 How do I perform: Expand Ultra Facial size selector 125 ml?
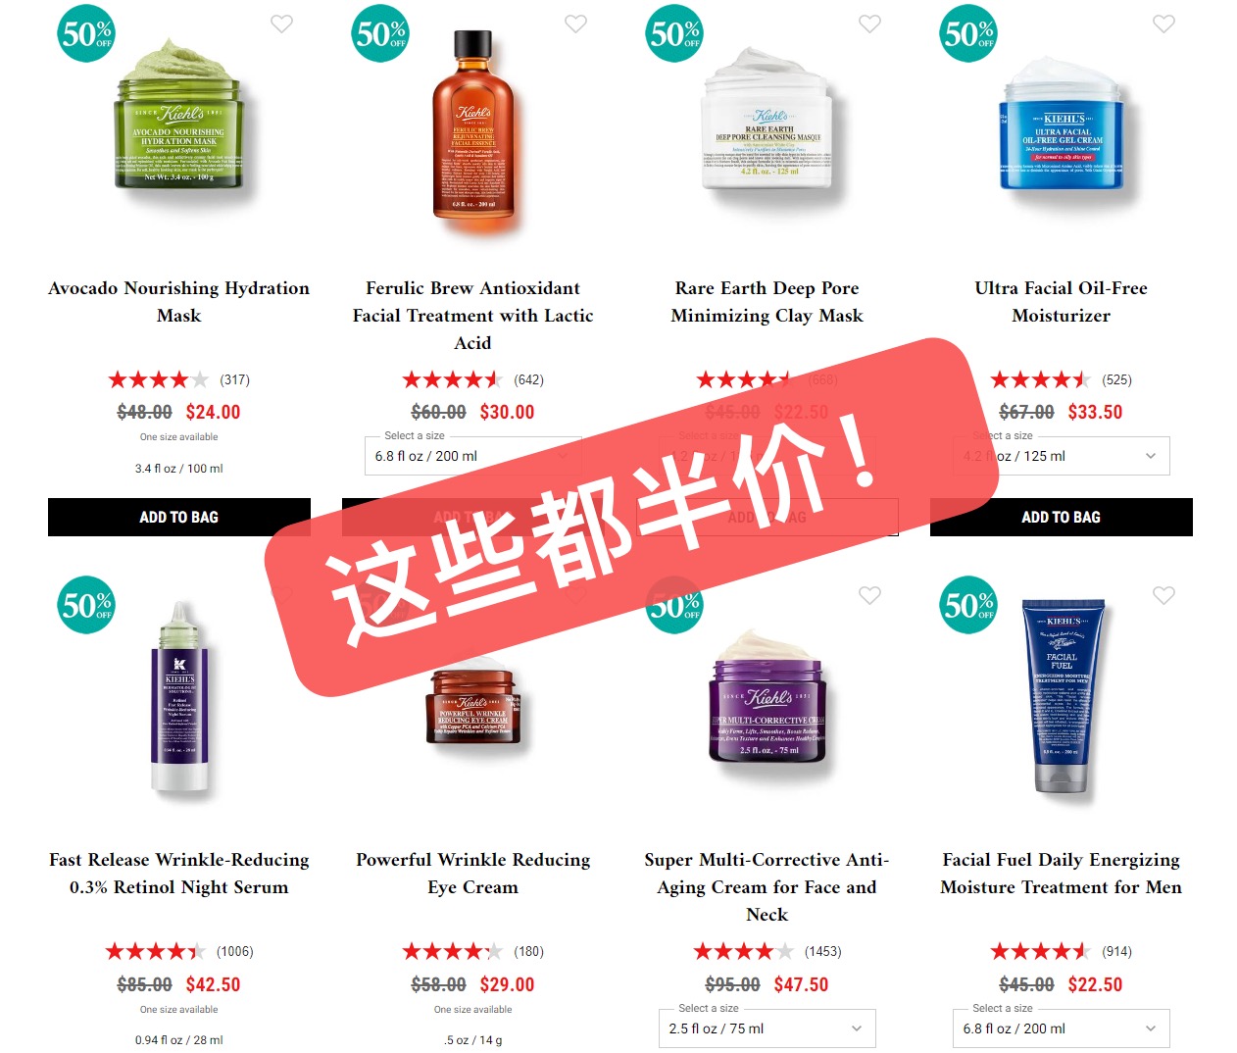(1062, 456)
